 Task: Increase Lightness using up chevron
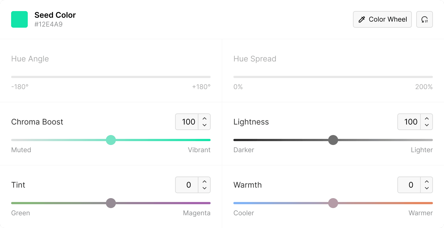click(x=427, y=118)
